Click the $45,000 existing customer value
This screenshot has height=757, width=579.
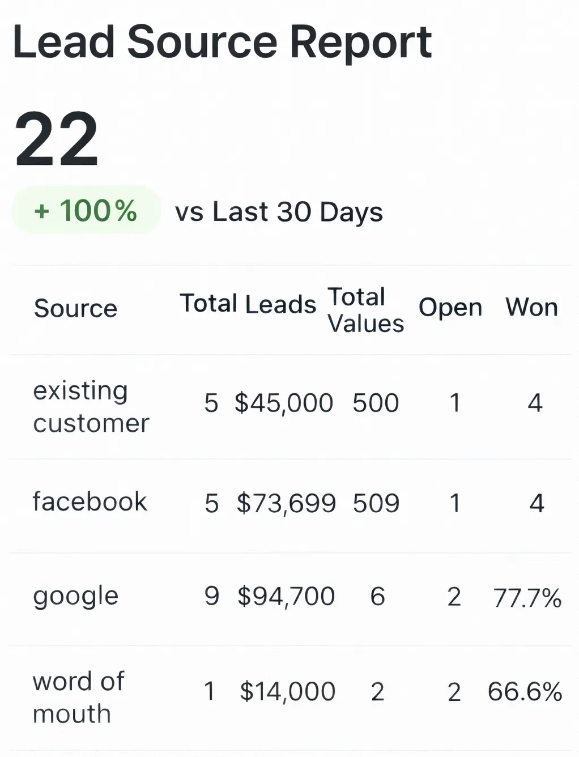click(284, 403)
